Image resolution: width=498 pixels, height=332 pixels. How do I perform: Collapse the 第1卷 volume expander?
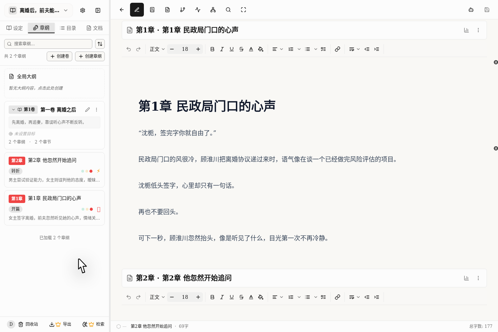pos(13,110)
